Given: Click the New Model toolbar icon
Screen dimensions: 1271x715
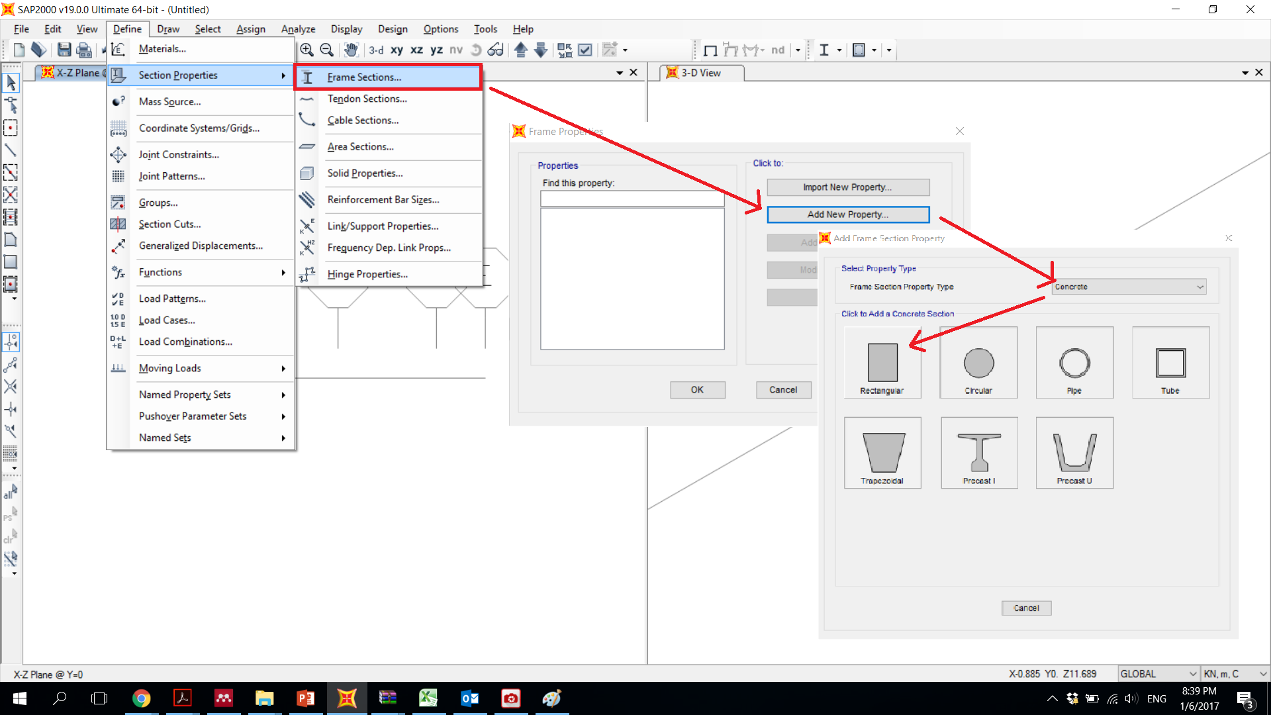Looking at the screenshot, I should point(19,50).
